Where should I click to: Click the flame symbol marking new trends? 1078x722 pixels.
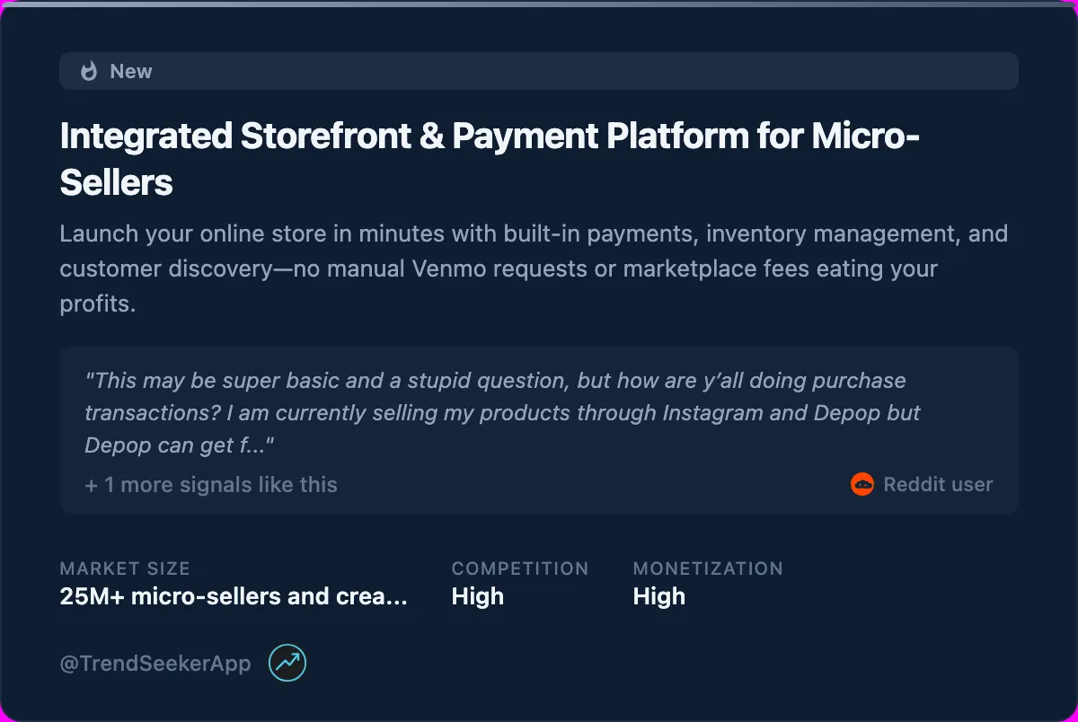click(89, 71)
